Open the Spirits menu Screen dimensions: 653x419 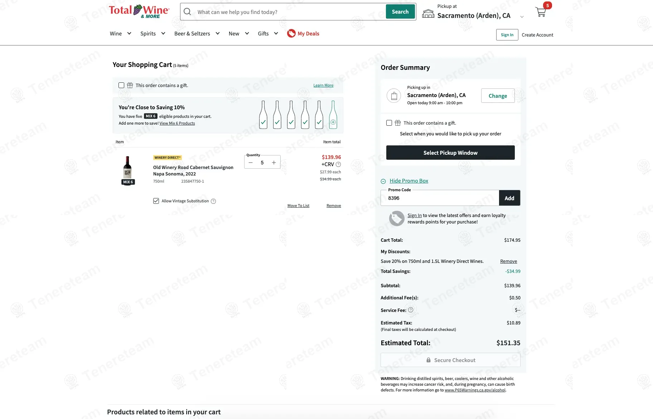(153, 34)
